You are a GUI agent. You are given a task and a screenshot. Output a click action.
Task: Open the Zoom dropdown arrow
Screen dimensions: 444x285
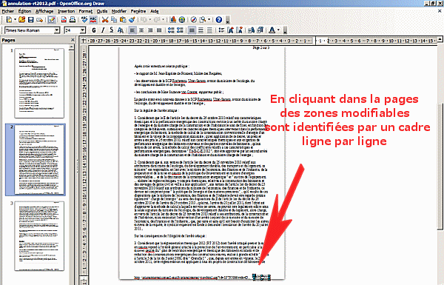point(209,19)
